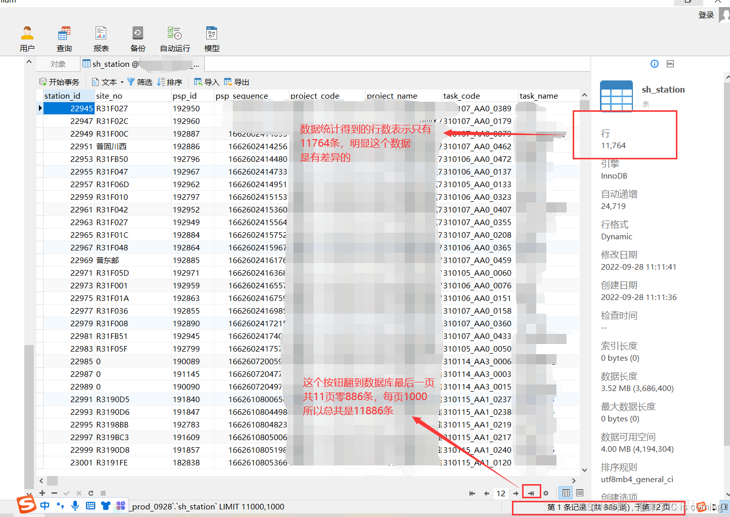The width and height of the screenshot is (730, 517).
Task: Select the cell with station_id 22945
Action: (x=69, y=108)
